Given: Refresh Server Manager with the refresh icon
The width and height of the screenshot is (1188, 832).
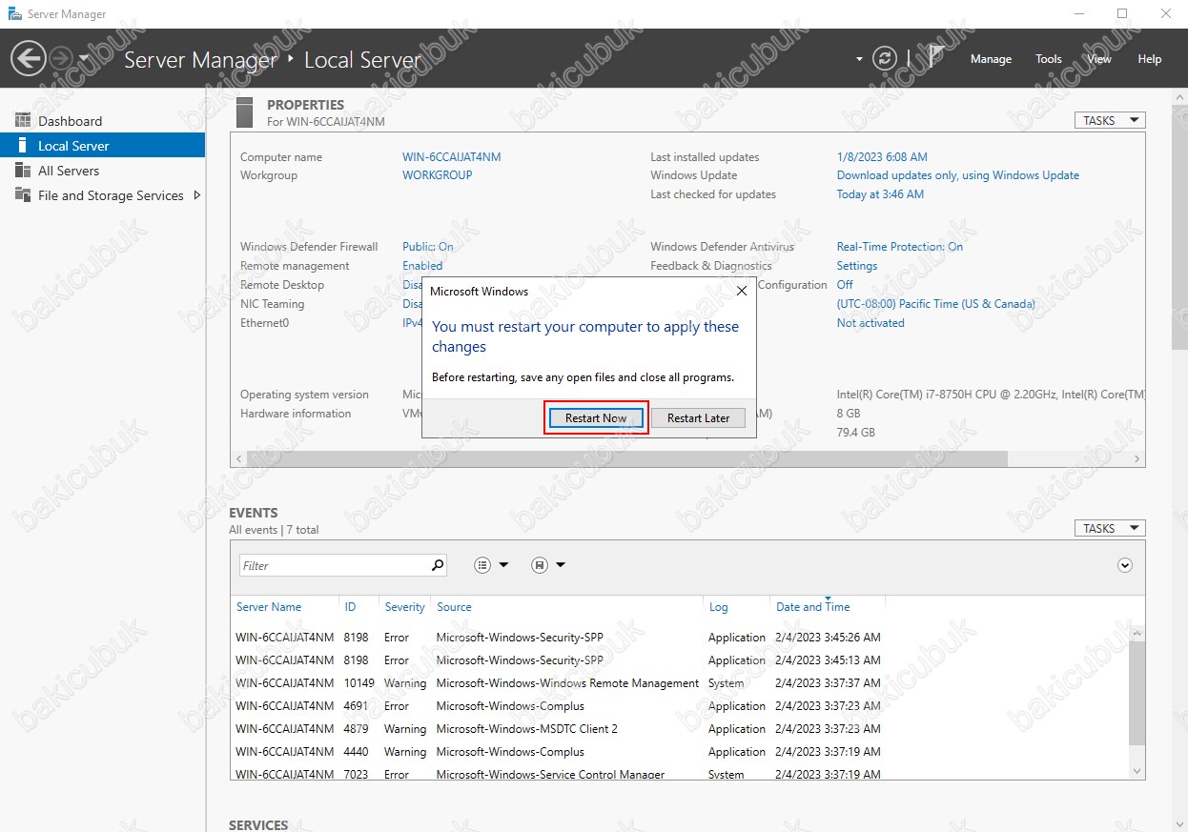Looking at the screenshot, I should click(x=886, y=59).
